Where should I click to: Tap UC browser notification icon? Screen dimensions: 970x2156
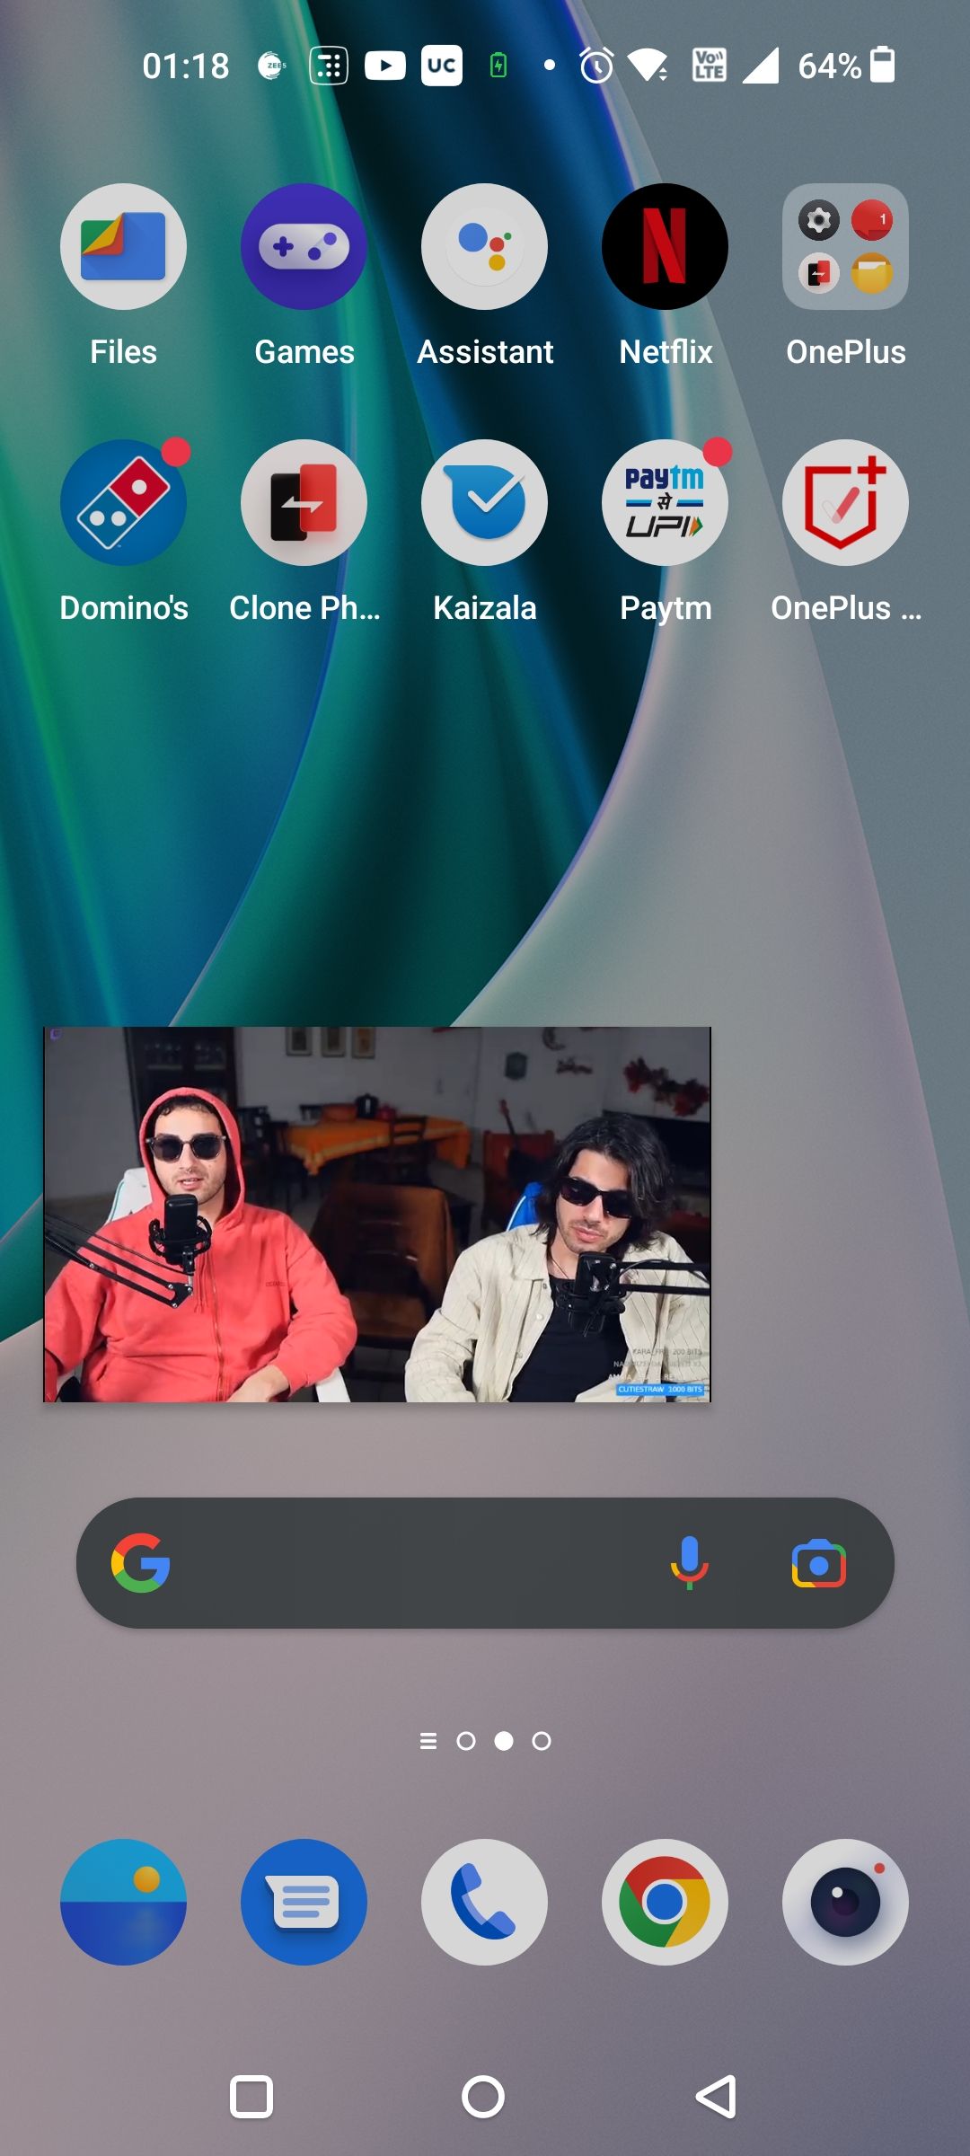pyautogui.click(x=442, y=66)
